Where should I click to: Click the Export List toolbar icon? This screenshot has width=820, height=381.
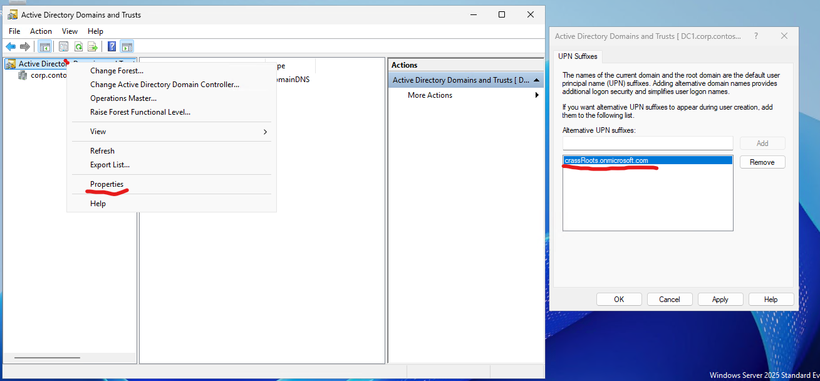click(x=93, y=46)
